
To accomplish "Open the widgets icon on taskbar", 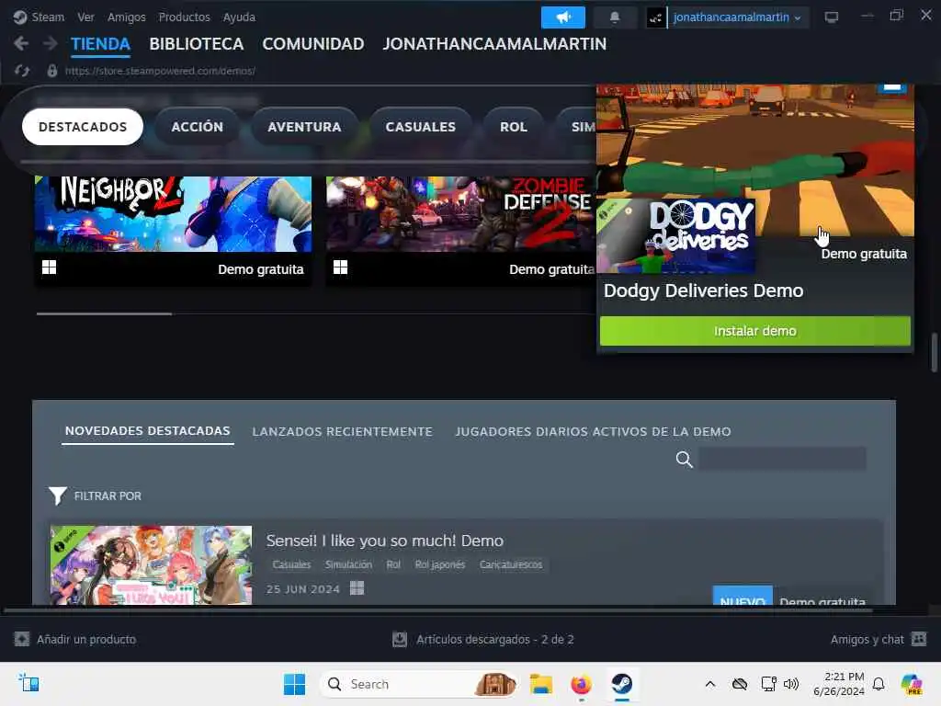I will coord(28,683).
